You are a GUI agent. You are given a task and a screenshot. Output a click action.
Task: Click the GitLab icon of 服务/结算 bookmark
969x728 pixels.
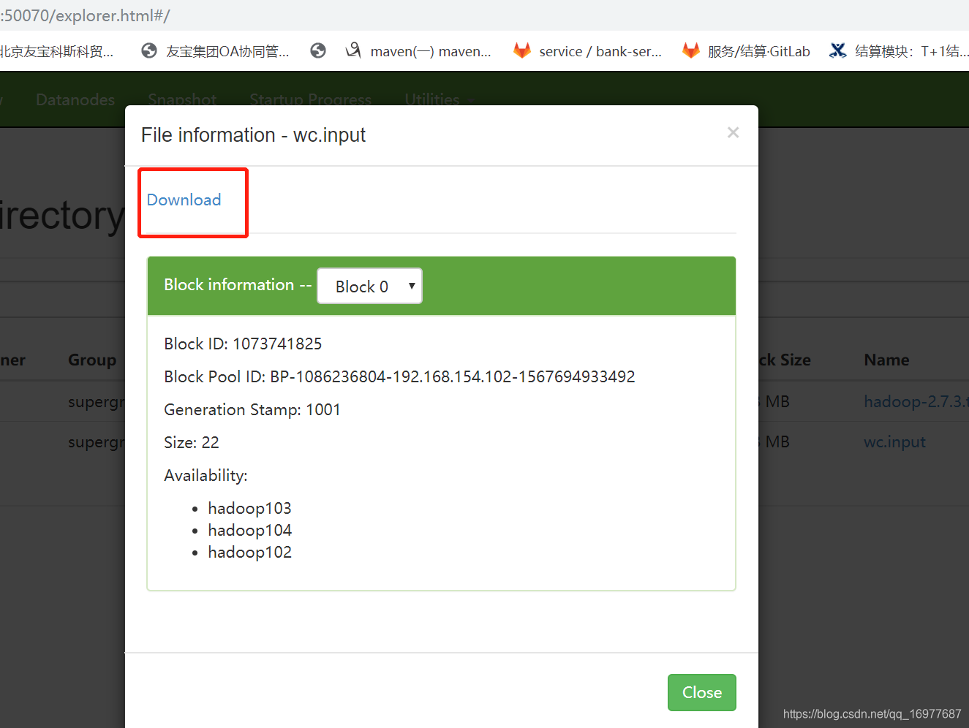click(691, 50)
